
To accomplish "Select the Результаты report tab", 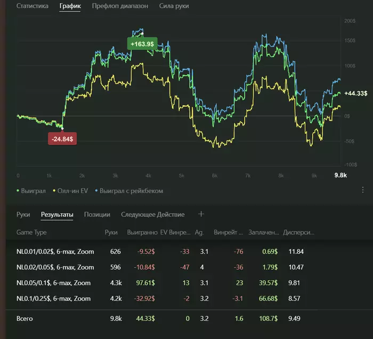I will [57, 214].
